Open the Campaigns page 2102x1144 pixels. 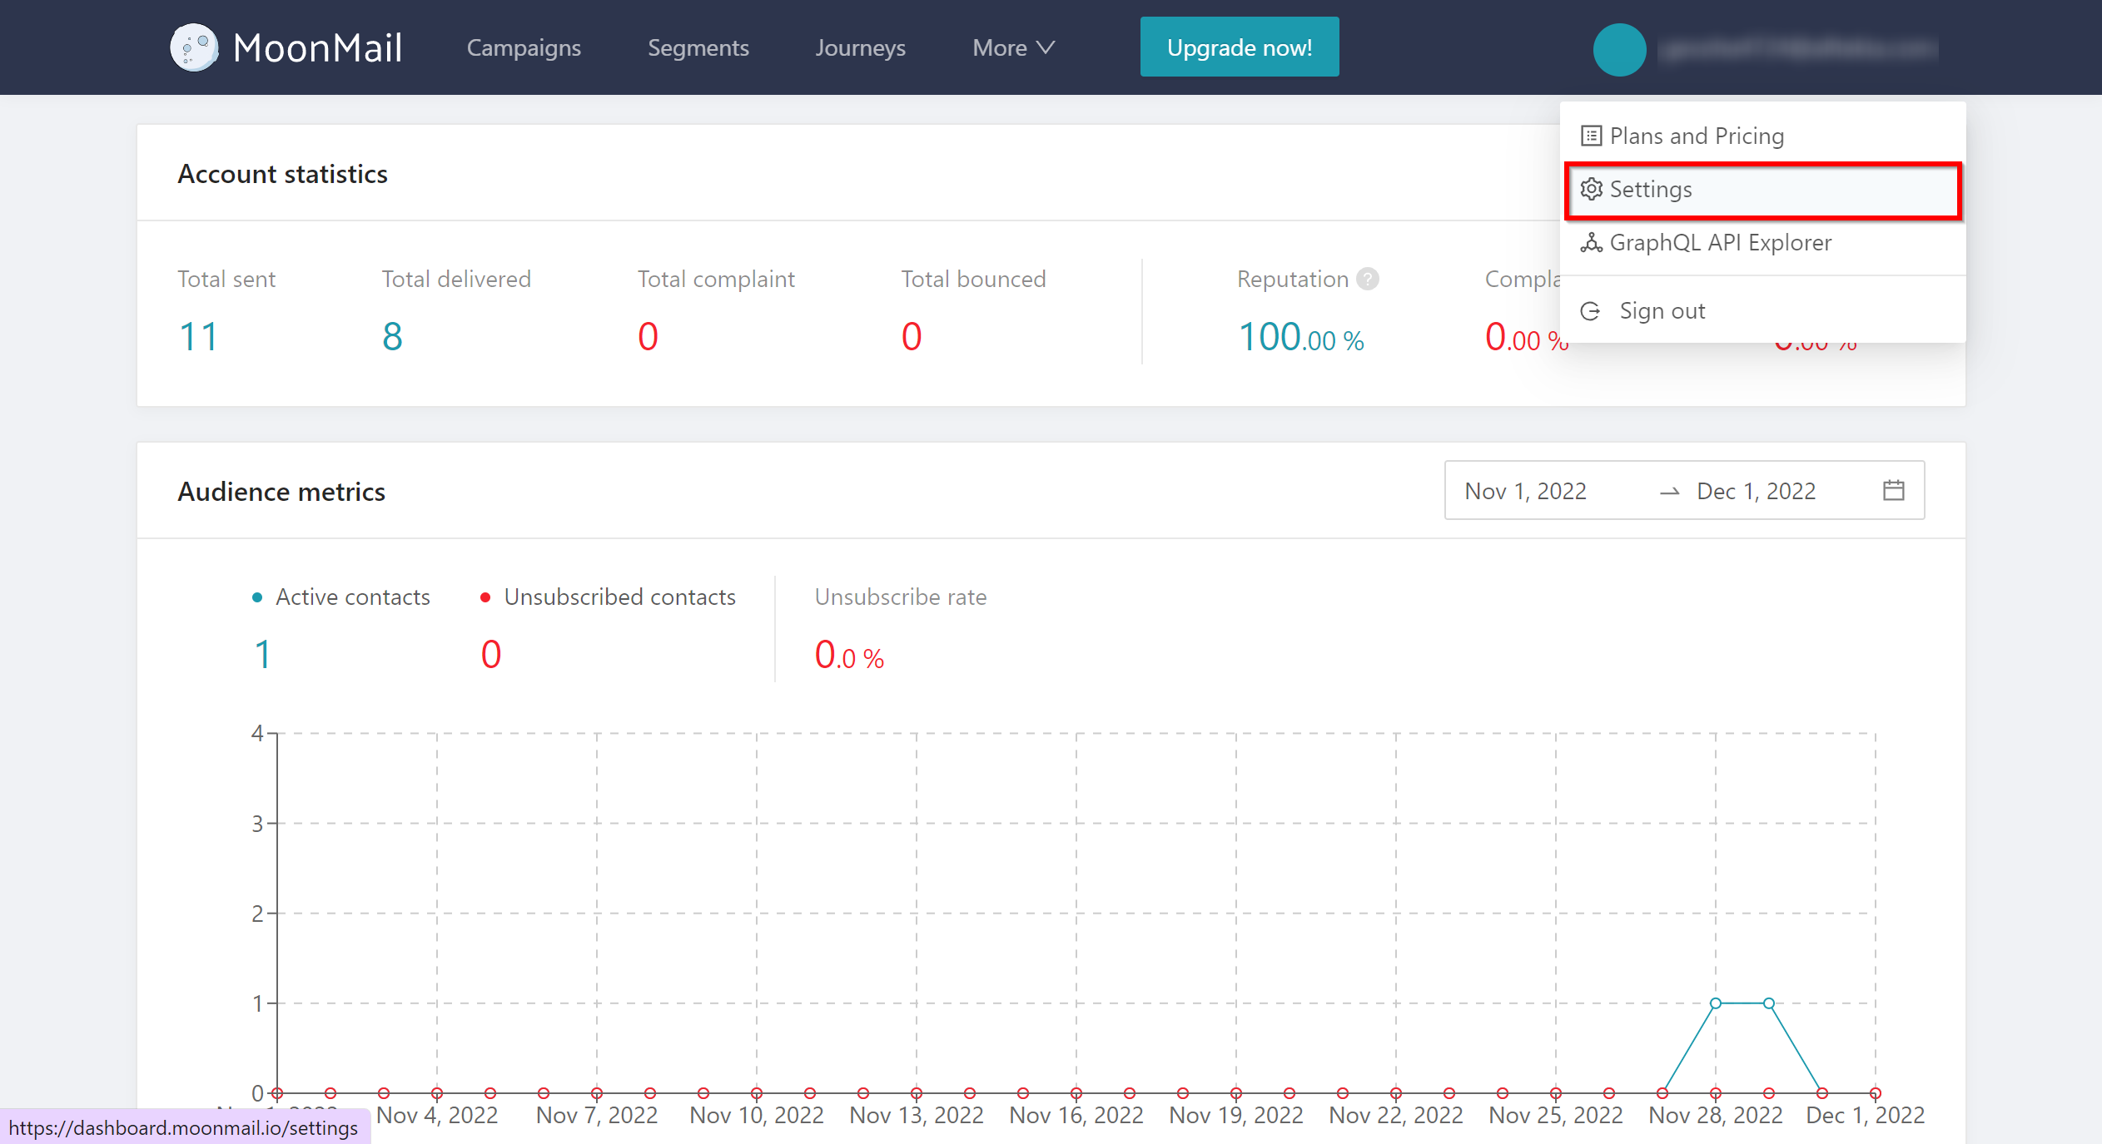(x=524, y=47)
